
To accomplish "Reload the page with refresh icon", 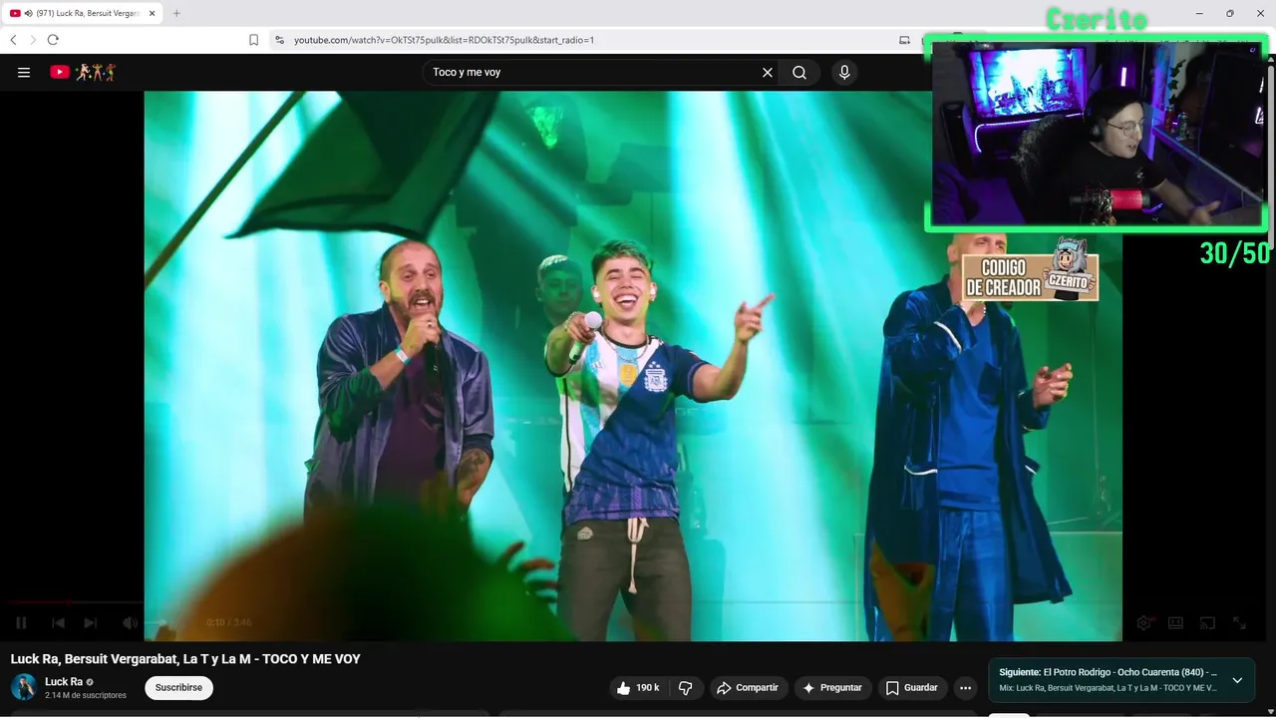I will (x=53, y=40).
